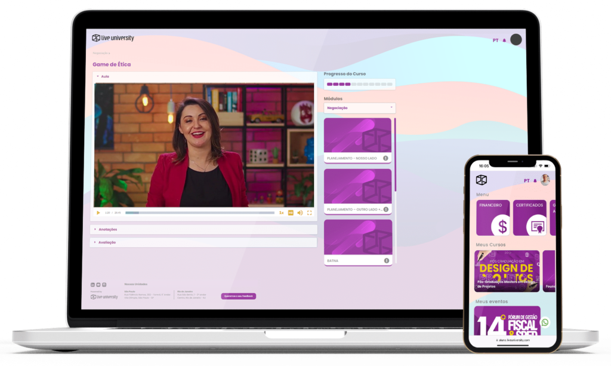
Task: Change the 1x playback speed
Action: coord(281,213)
